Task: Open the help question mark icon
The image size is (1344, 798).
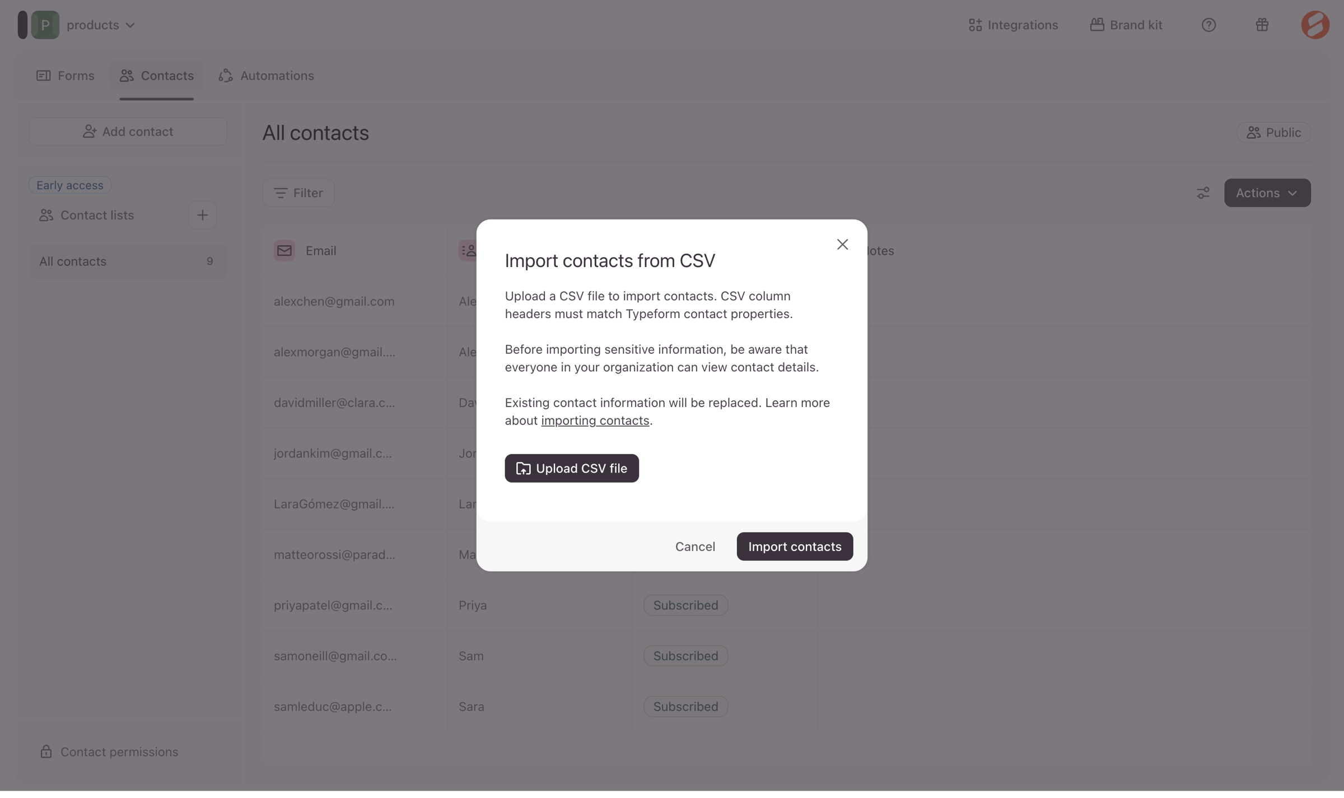Action: 1208,25
